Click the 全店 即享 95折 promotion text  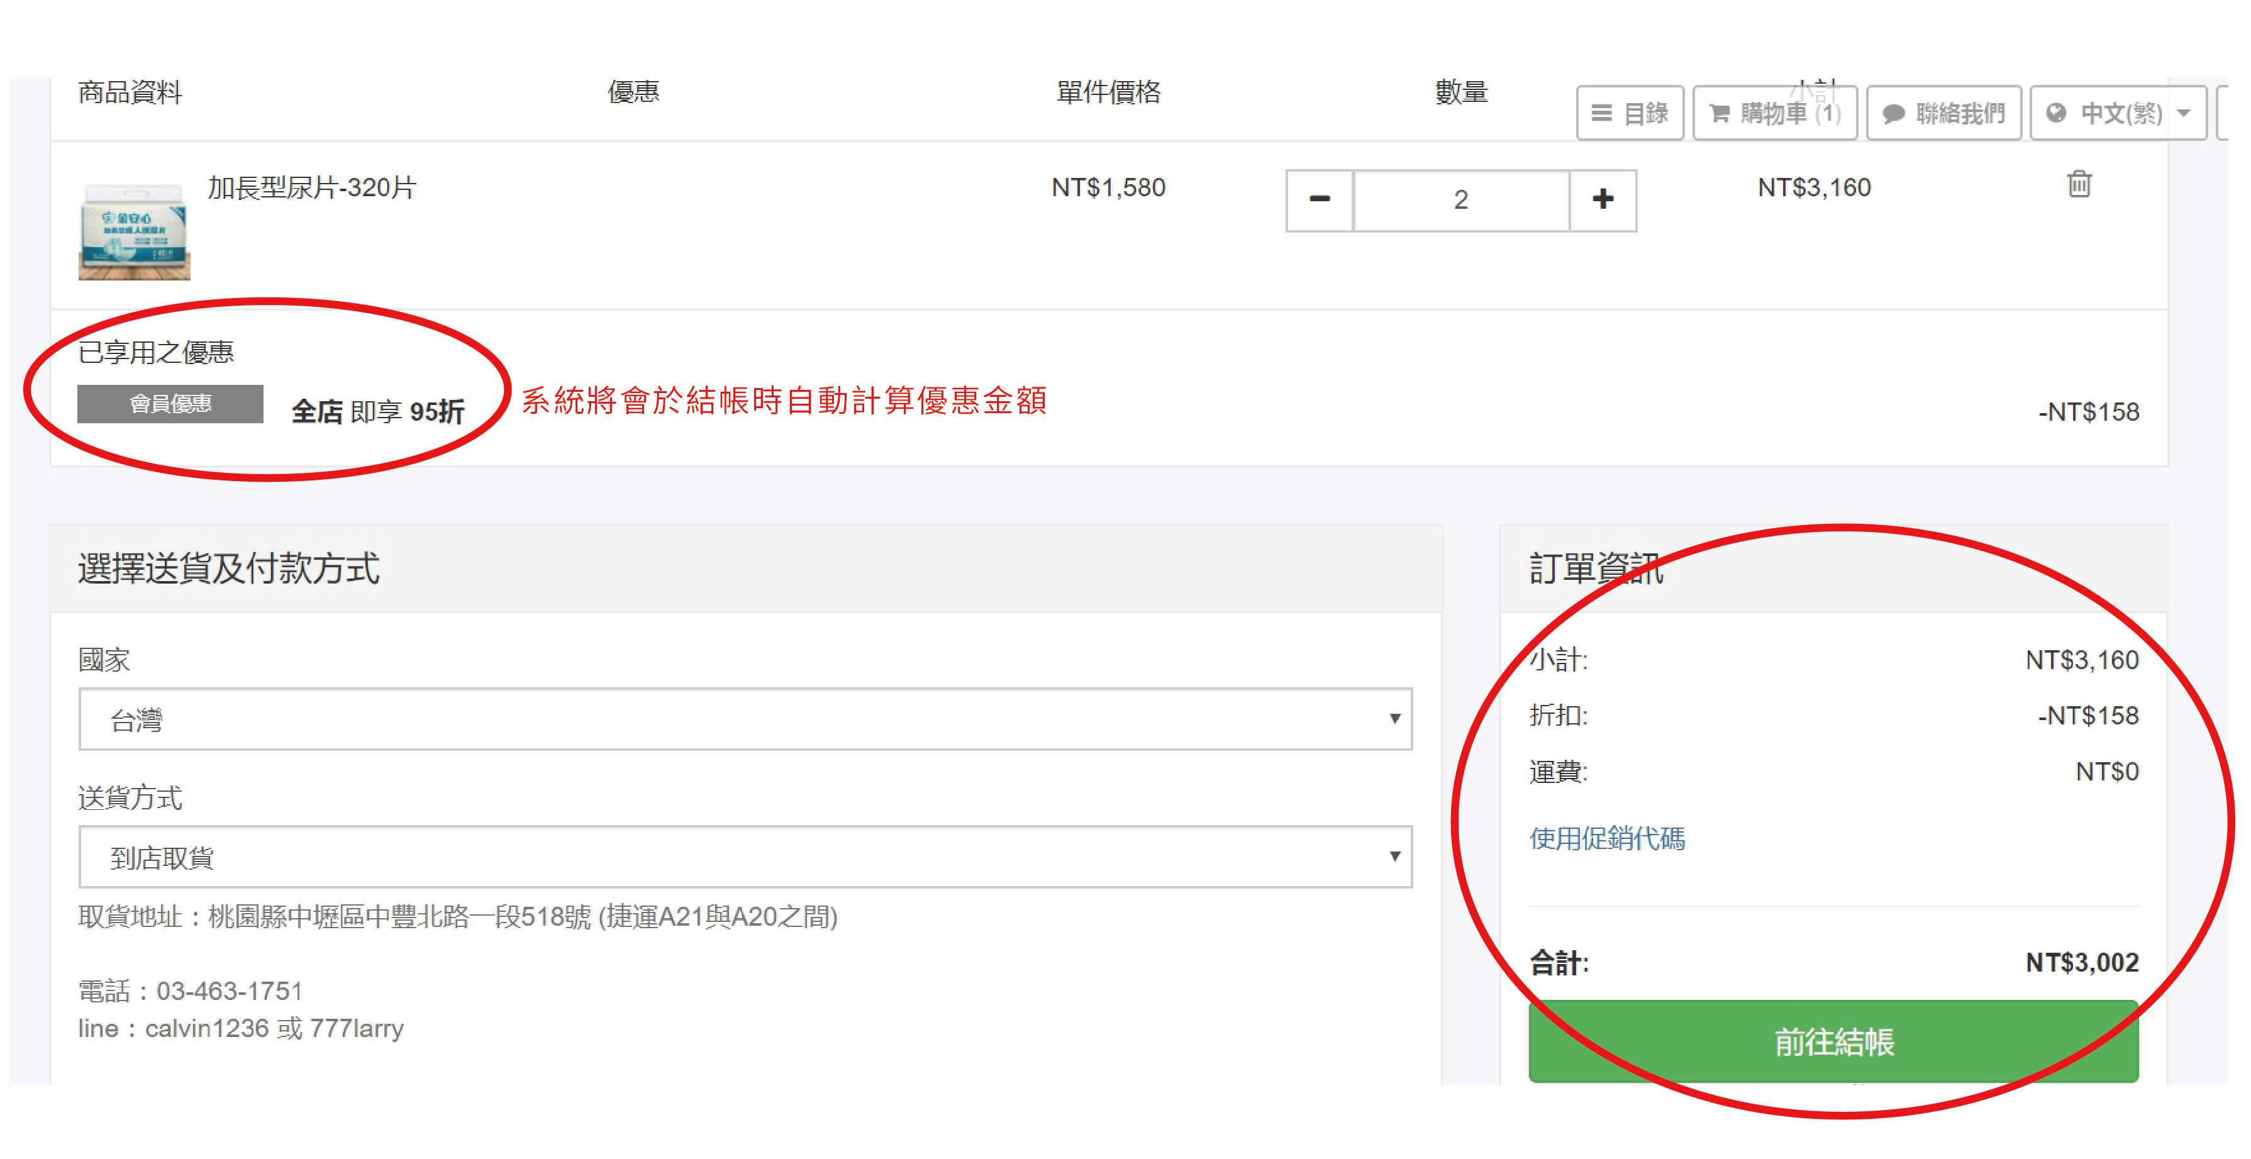(377, 411)
